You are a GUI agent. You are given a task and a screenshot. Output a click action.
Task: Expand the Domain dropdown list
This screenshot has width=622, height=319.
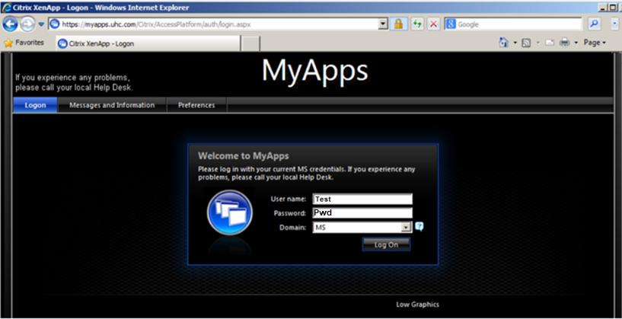pos(407,227)
